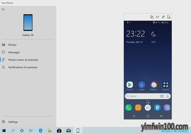Open the purple Camera app in dock
Screen dimensions: 191x134
[167, 108]
